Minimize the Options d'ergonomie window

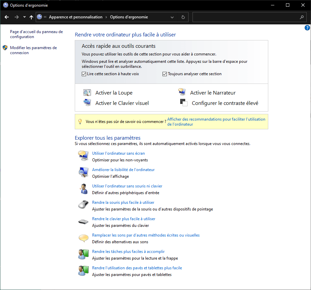pos(273,5)
